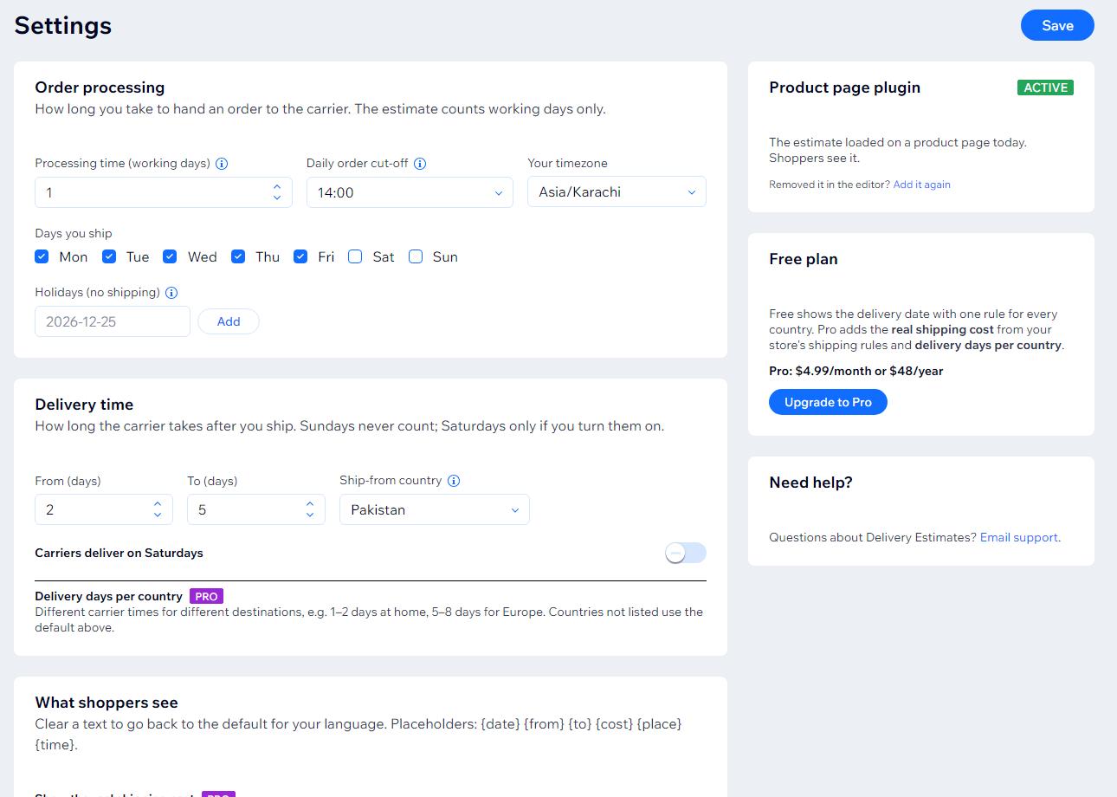Image resolution: width=1117 pixels, height=797 pixels.
Task: Click PRO badge beside Delivery days per country
Action: point(206,596)
